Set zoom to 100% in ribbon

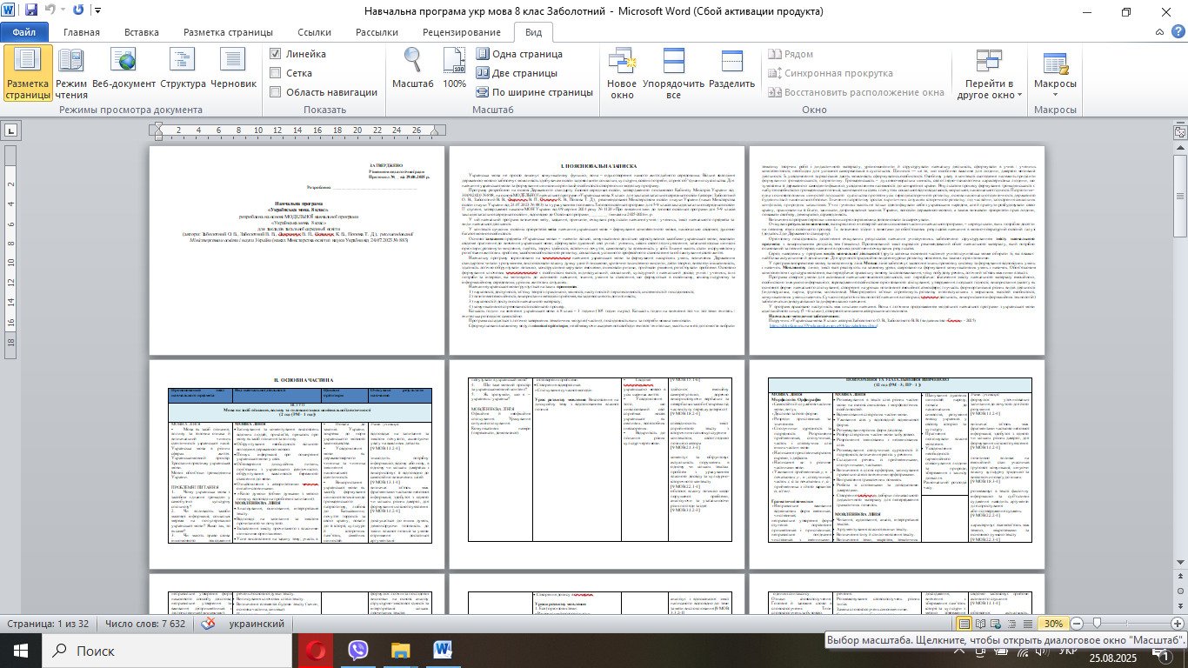coord(454,70)
